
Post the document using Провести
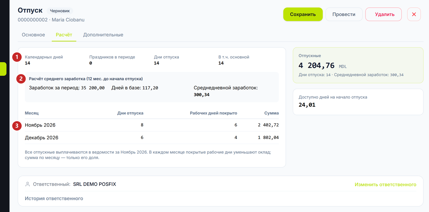(344, 14)
